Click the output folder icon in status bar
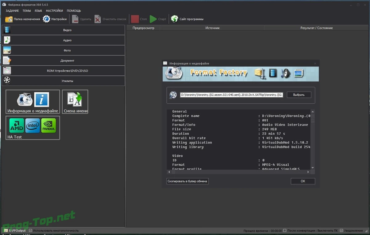This screenshot has height=235, width=370. pos(6,230)
